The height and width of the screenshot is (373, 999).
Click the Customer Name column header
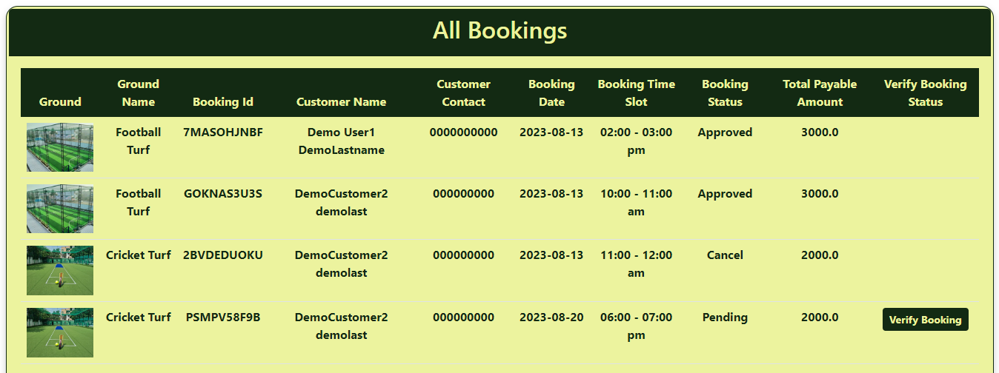pyautogui.click(x=341, y=102)
